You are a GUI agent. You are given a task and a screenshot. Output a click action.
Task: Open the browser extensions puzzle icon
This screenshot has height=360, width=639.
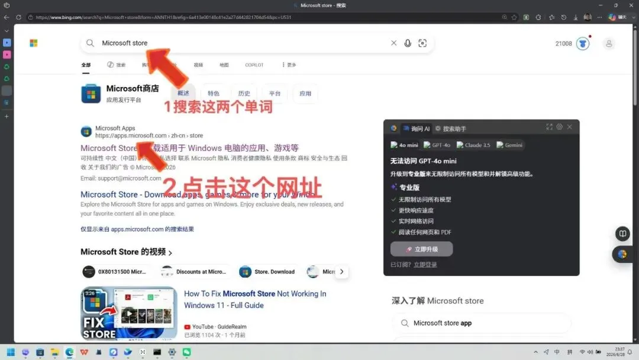(x=538, y=17)
